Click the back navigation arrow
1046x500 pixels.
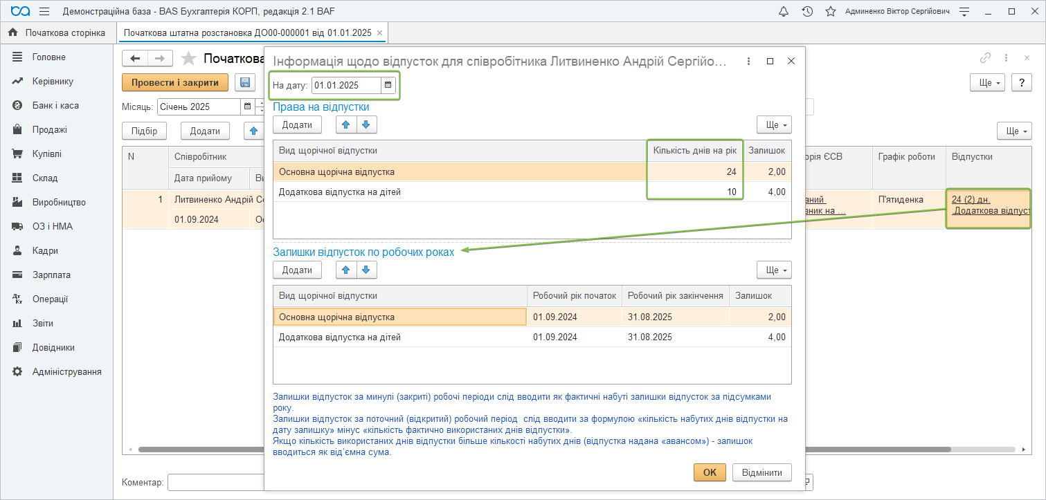[x=135, y=59]
